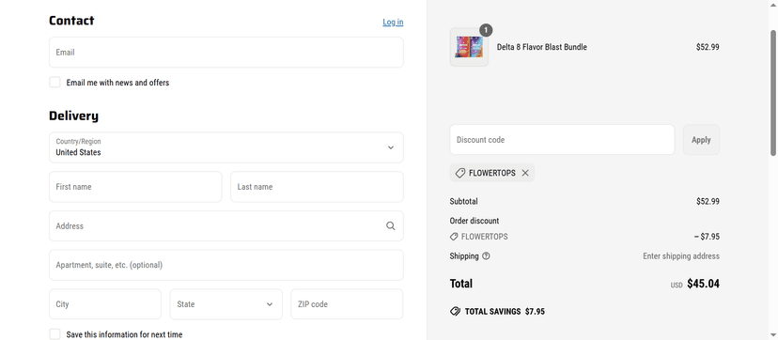Viewport: 778px width, 340px height.
Task: Click the page vertical scrollbar
Action: pos(773,93)
